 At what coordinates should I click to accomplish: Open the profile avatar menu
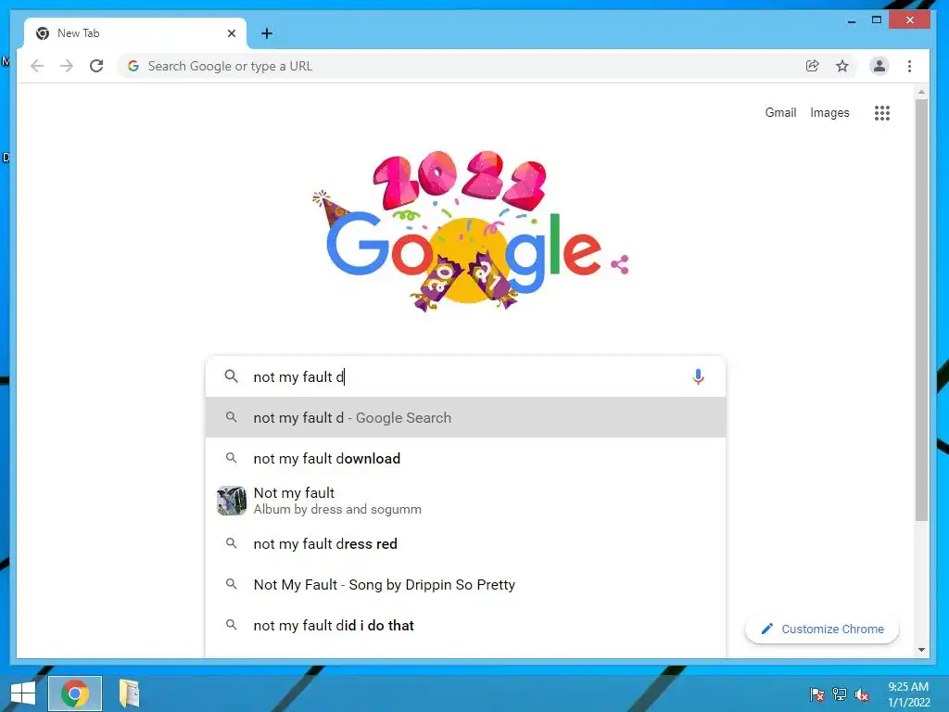879,66
